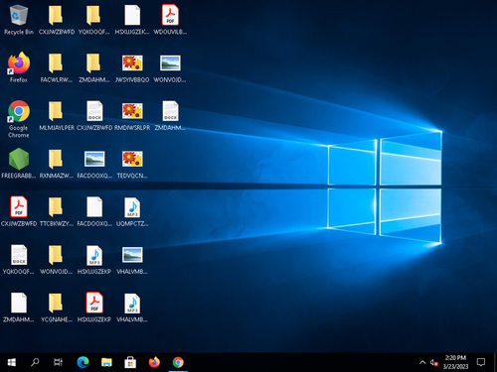Image resolution: width=497 pixels, height=372 pixels.
Task: Select the FACDOOXQ... blank file icon
Action: point(94,211)
